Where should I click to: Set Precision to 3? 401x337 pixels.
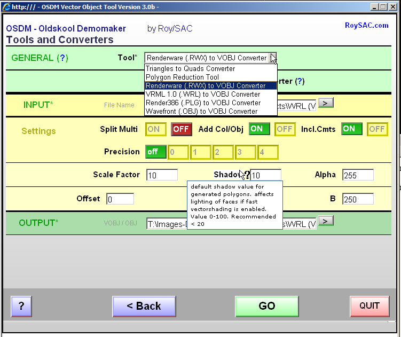[x=246, y=152]
